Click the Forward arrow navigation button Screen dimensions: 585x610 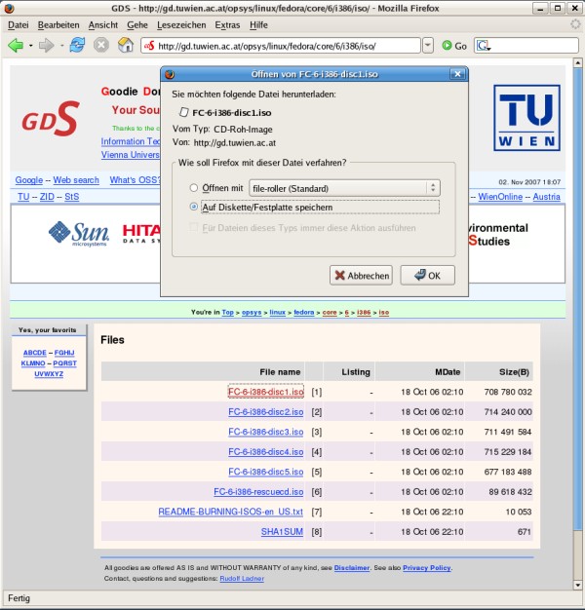pos(46,46)
